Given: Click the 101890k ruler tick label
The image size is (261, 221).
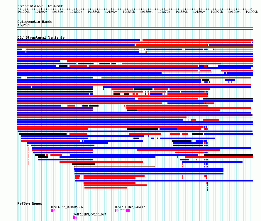Looking at the screenshot, I should pyautogui.click(x=199, y=12).
